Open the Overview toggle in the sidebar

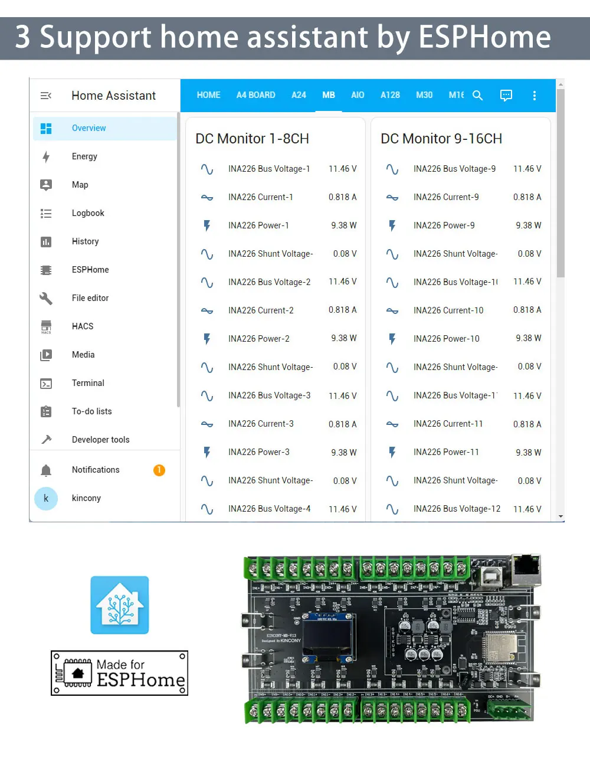[x=88, y=128]
